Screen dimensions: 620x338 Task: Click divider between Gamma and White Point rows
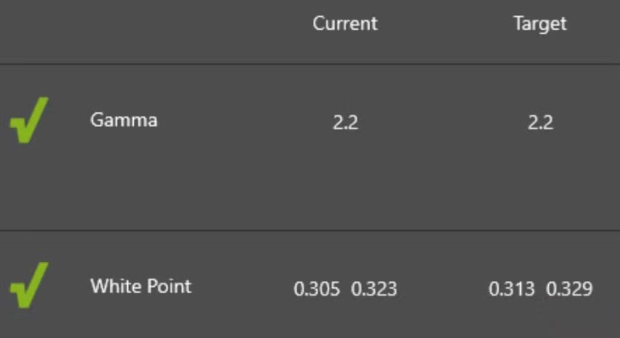(310, 231)
